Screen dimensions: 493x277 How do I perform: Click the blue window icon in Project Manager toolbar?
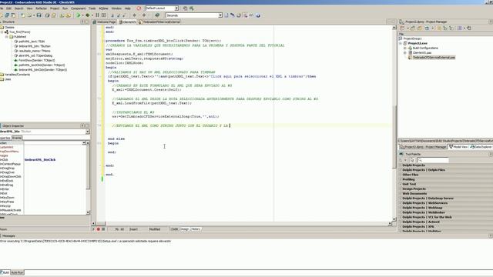tap(427, 28)
